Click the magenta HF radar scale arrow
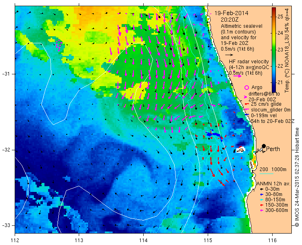 (x=237, y=76)
